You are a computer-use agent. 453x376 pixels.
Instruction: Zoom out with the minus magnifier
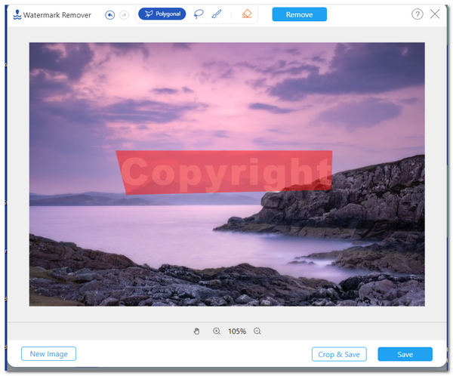[x=257, y=331]
